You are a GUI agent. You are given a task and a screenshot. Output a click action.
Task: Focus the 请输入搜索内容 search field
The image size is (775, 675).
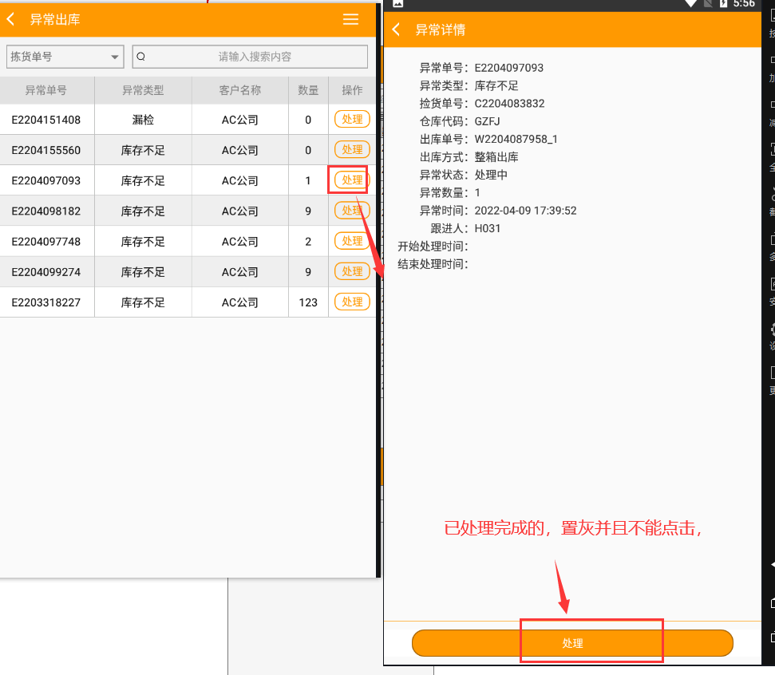point(254,57)
